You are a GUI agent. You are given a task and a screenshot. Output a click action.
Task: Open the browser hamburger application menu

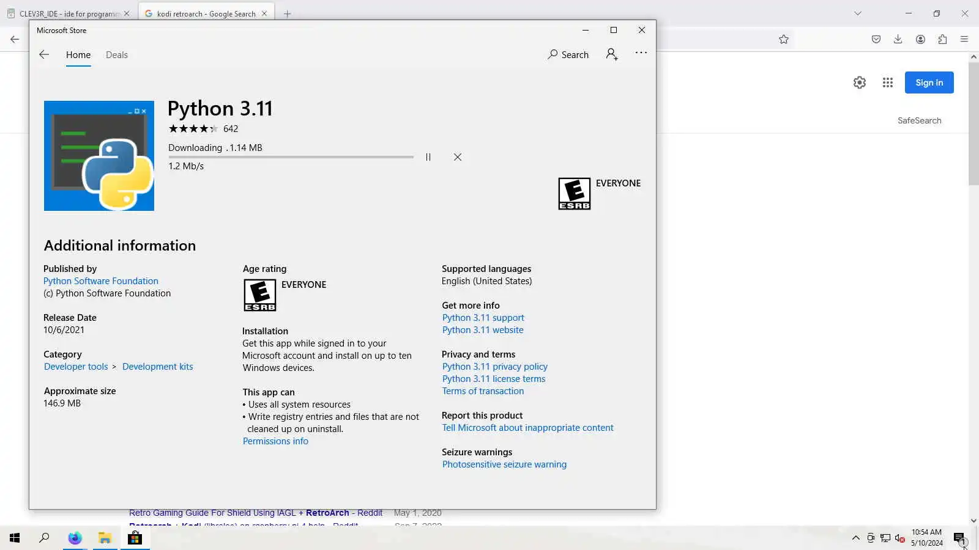964,39
